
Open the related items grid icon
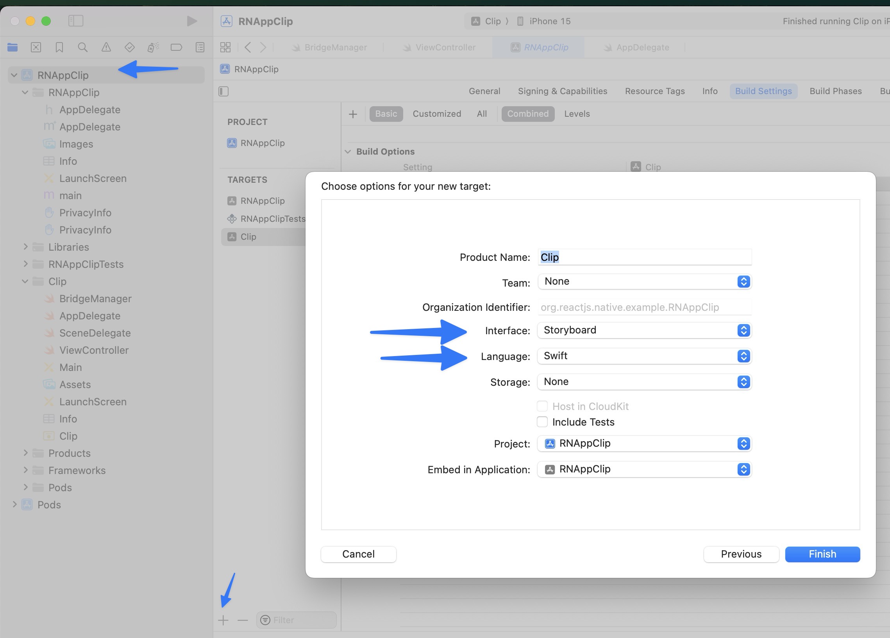(x=225, y=48)
